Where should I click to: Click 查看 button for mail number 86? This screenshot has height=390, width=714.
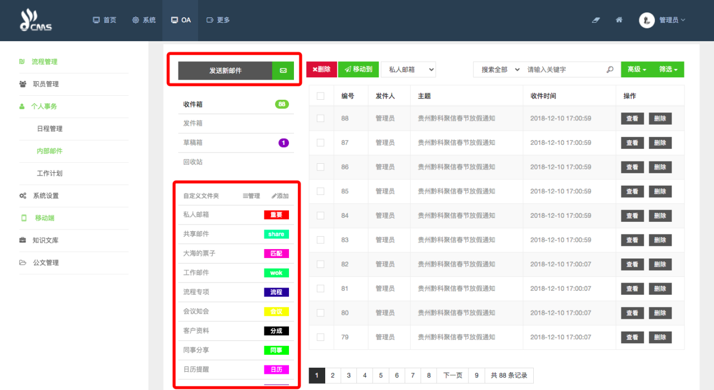632,167
